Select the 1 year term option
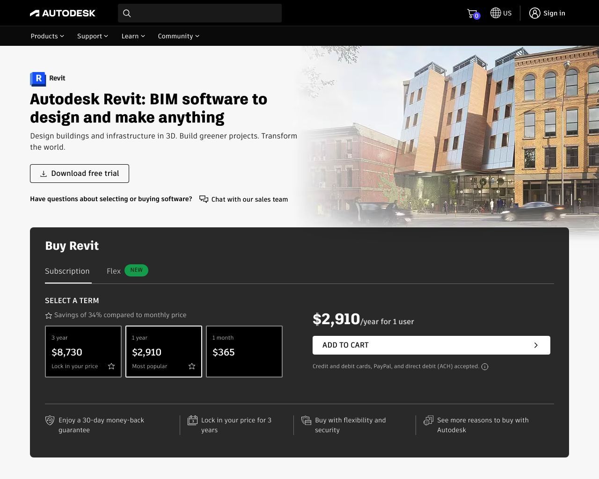599x479 pixels. (x=164, y=351)
